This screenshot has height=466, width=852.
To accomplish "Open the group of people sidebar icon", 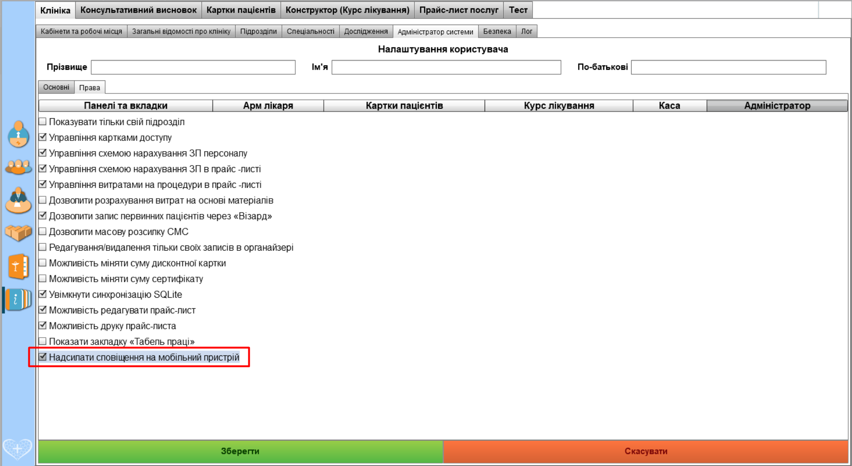I will (x=18, y=166).
